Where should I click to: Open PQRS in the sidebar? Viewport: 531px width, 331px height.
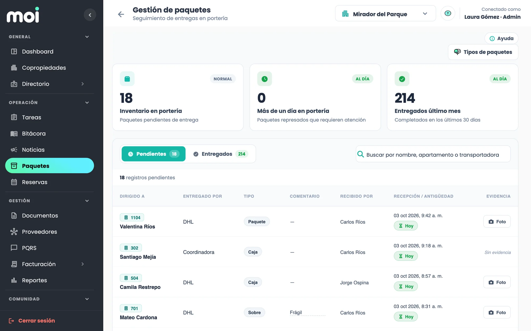point(50,248)
